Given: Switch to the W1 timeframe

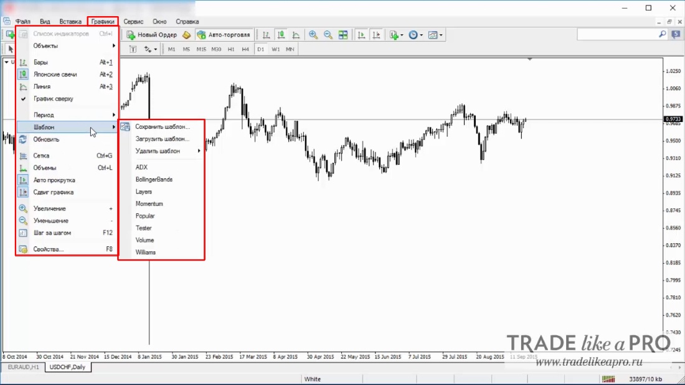Looking at the screenshot, I should point(275,49).
